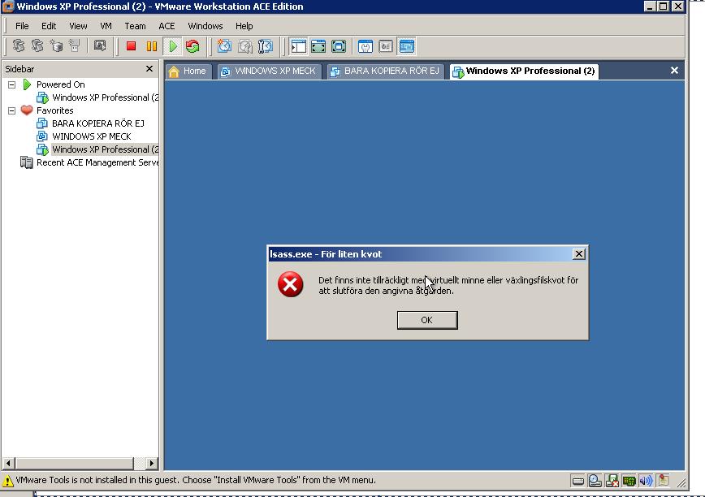Image resolution: width=705 pixels, height=497 pixels.
Task: Click the Console View toolbar icon
Action: [406, 46]
